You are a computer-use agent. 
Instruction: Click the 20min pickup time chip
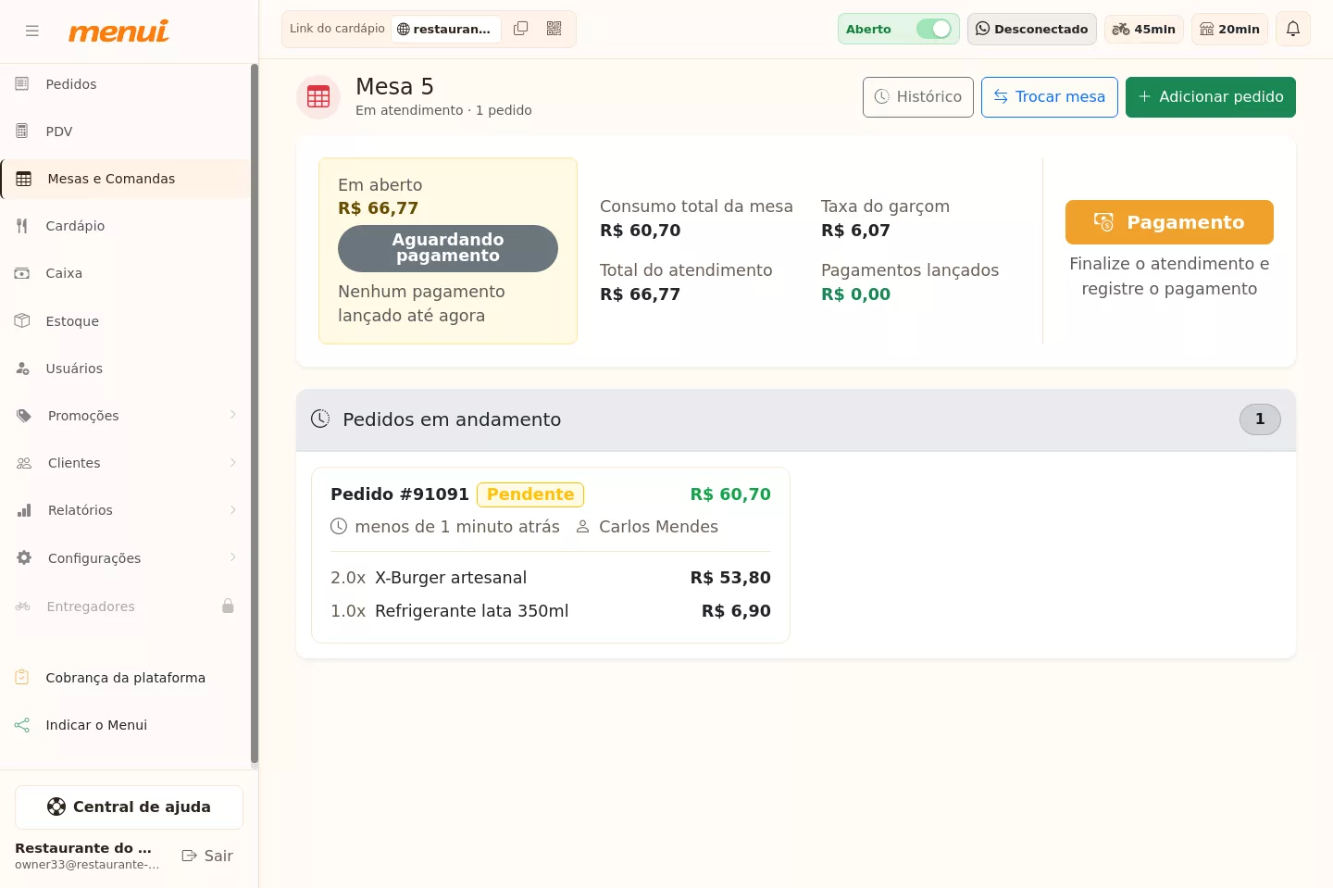1229,29
